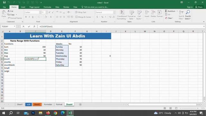This screenshot has width=206, height=116.
Task: Click the Format Painter brush
Action: click(x=15, y=18)
